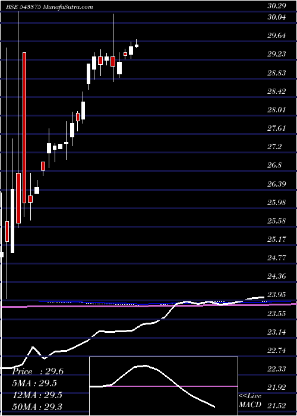Click the 30.29 price axis label

(276, 6)
